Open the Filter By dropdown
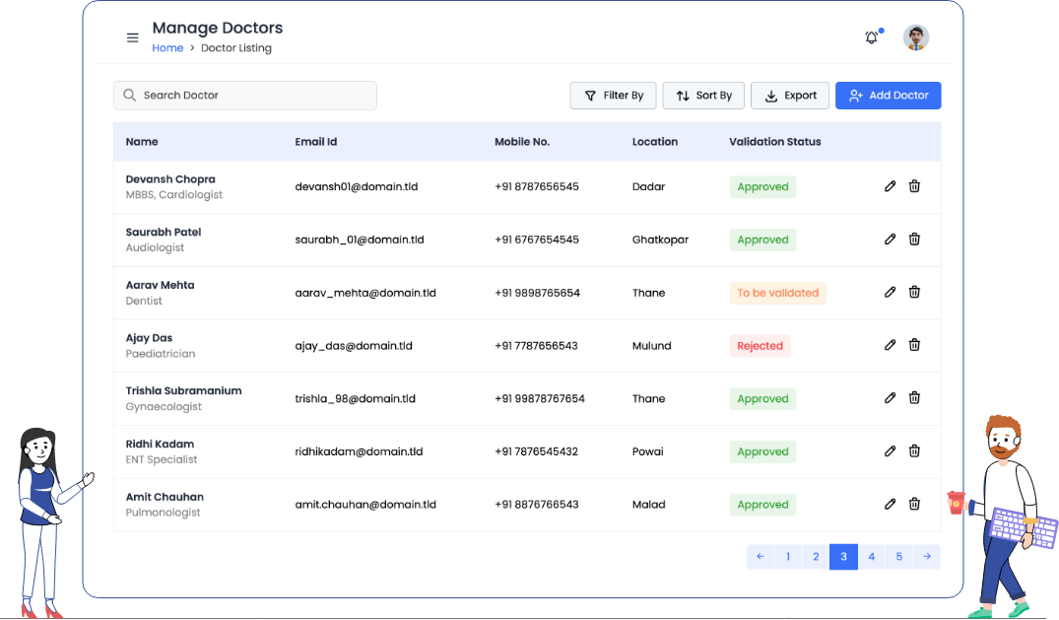This screenshot has height=620, width=1059. [613, 96]
